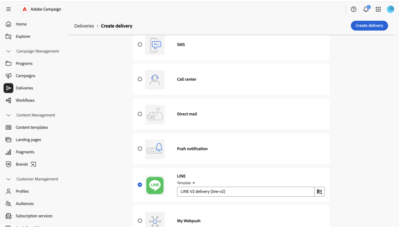Image resolution: width=399 pixels, height=227 pixels.
Task: Click the Content Management section heading
Action: point(36,115)
